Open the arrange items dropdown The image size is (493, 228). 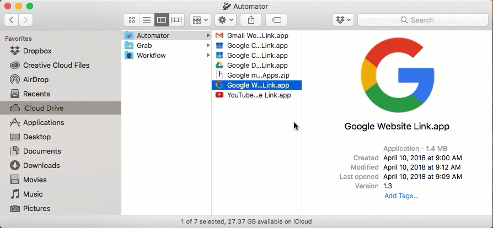[x=200, y=20]
